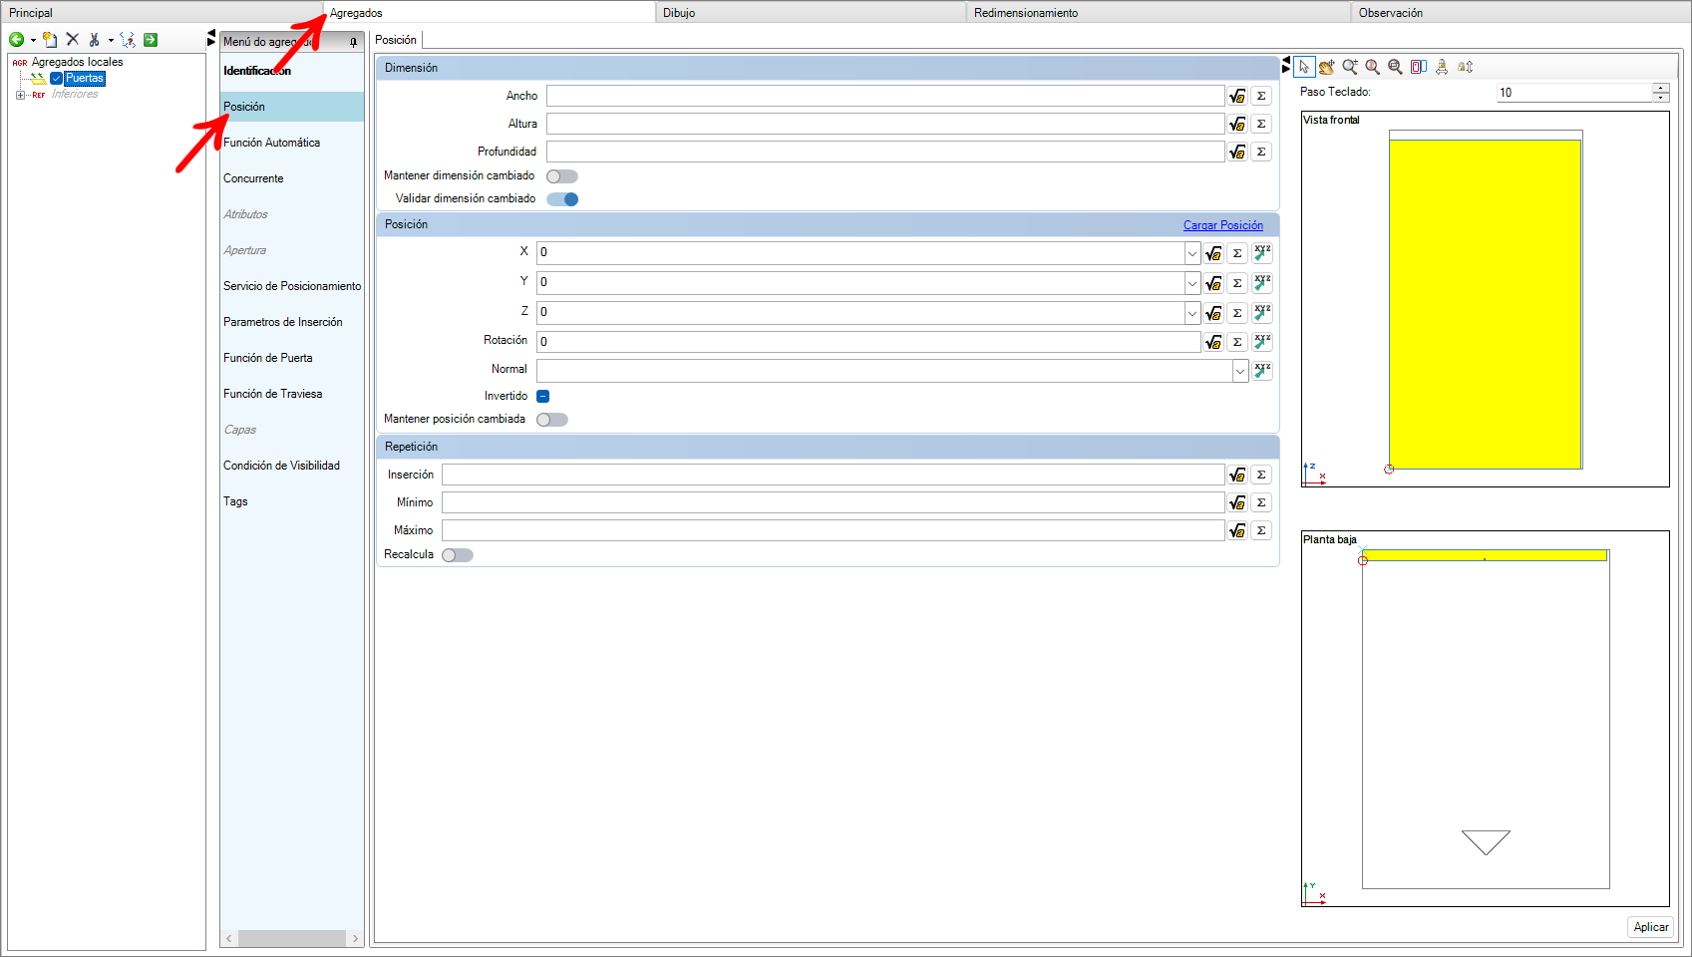Click the green forward arrow icon
This screenshot has width=1692, height=957.
point(151,40)
